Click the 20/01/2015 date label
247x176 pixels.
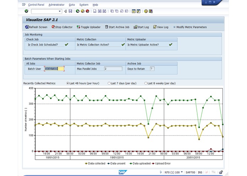pyautogui.click(x=193, y=157)
